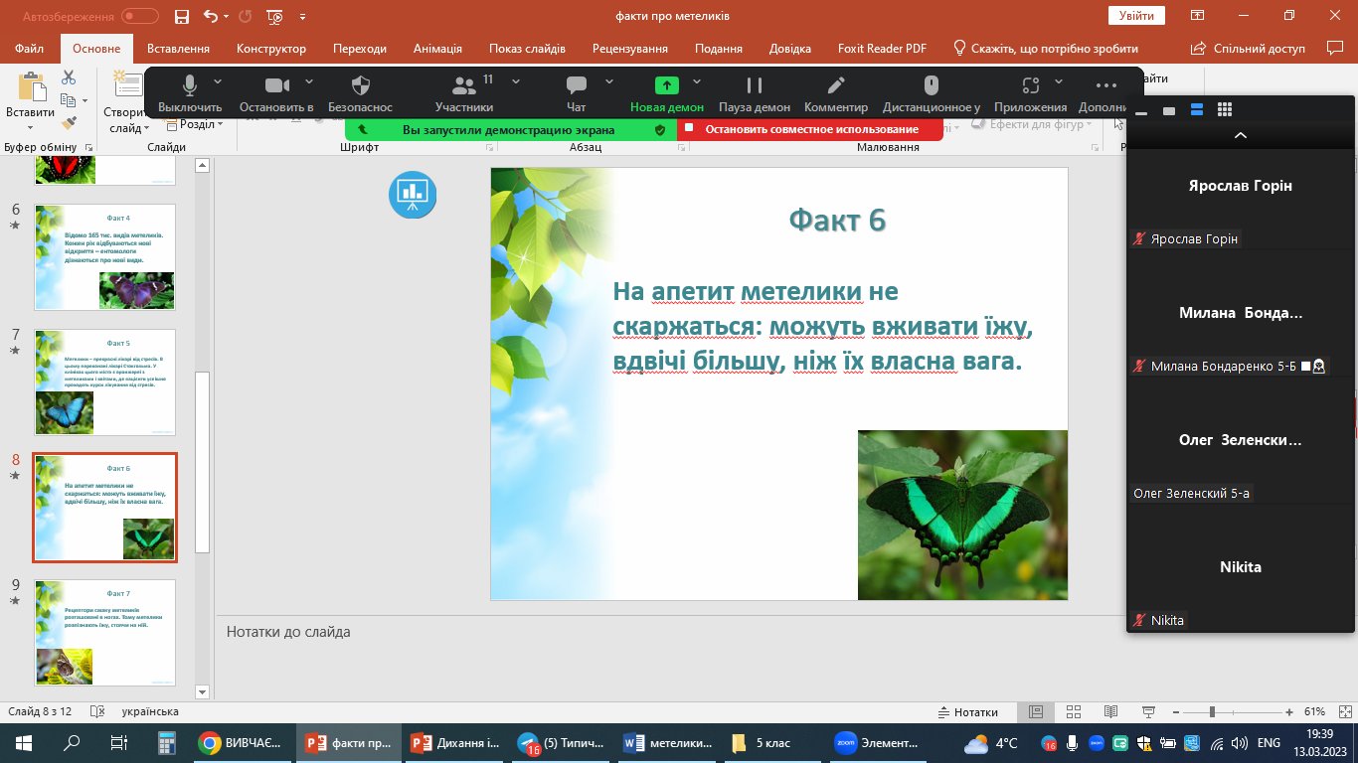1358x763 pixels.
Task: Open Zoom security options shield
Action: [x=361, y=94]
